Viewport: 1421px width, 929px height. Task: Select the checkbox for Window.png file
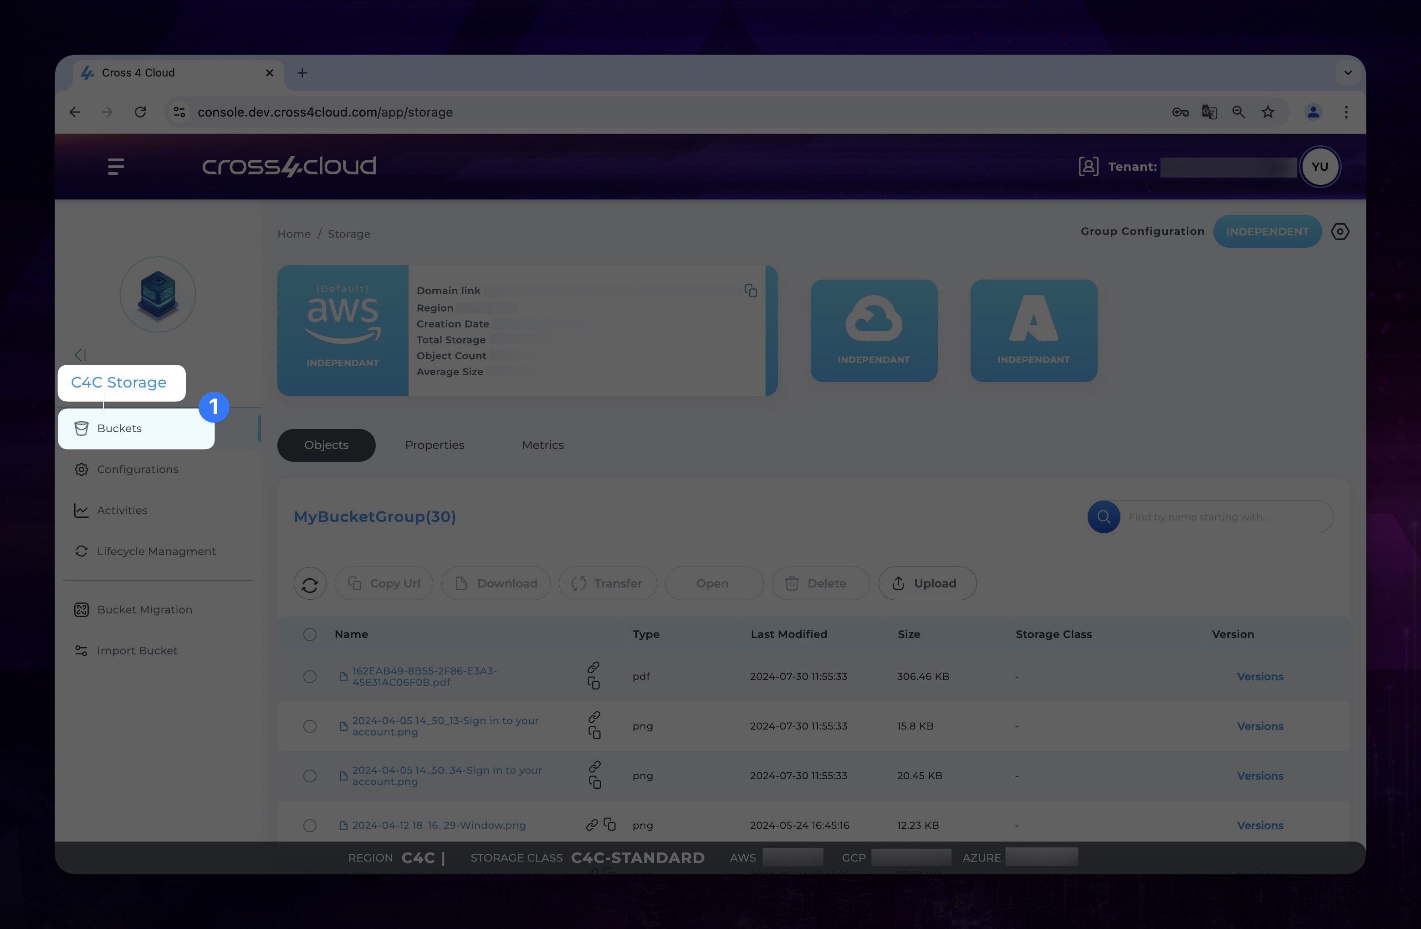tap(309, 825)
